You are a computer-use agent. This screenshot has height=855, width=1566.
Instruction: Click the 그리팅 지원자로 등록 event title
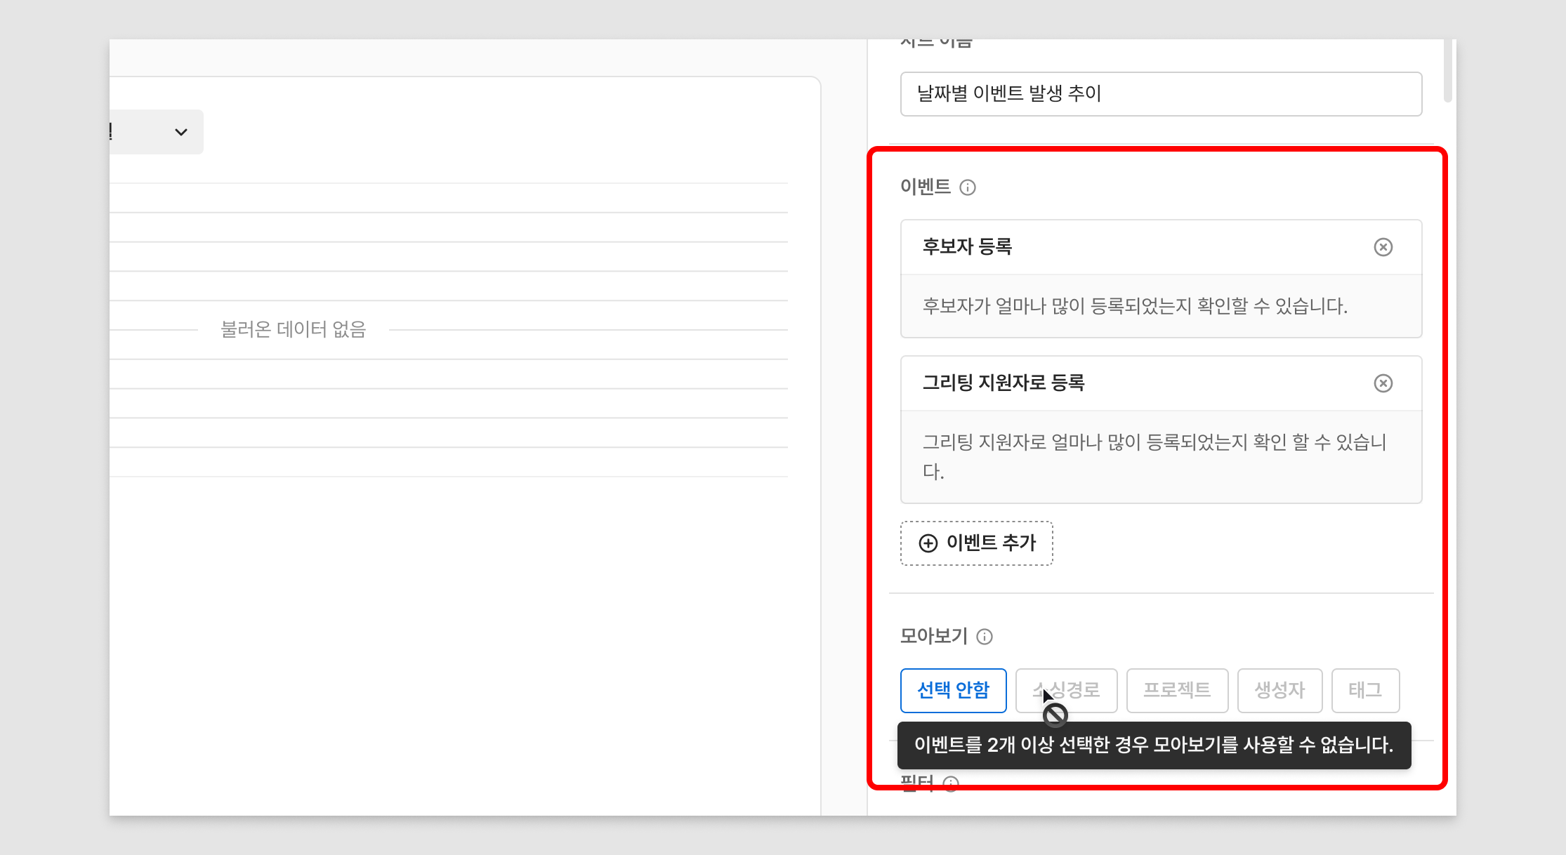pyautogui.click(x=1003, y=383)
